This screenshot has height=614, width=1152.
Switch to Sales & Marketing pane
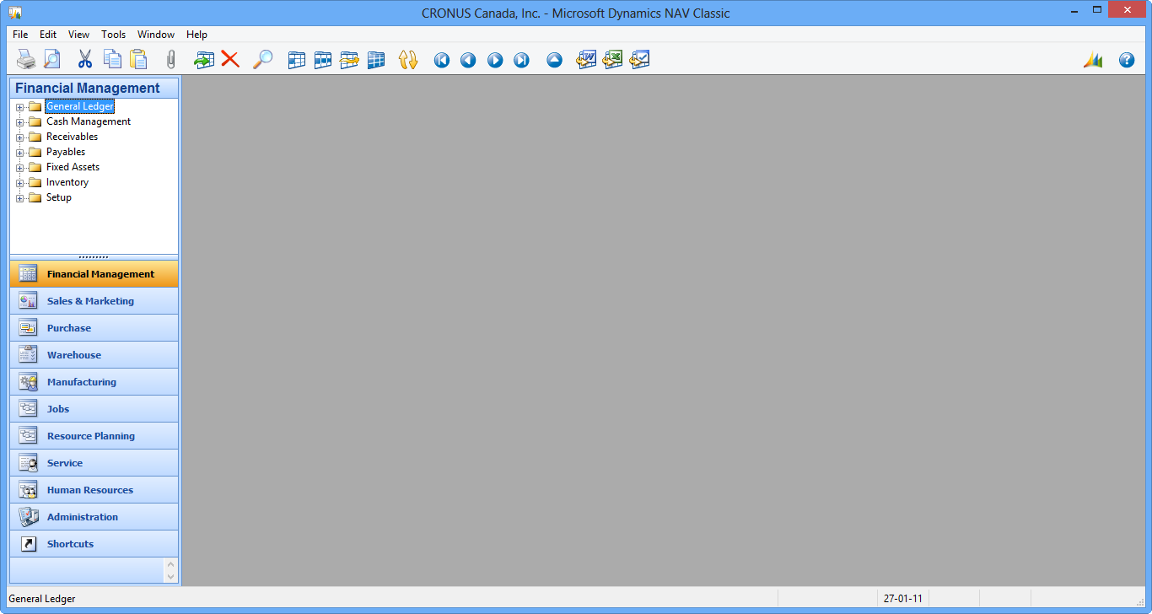pos(94,301)
